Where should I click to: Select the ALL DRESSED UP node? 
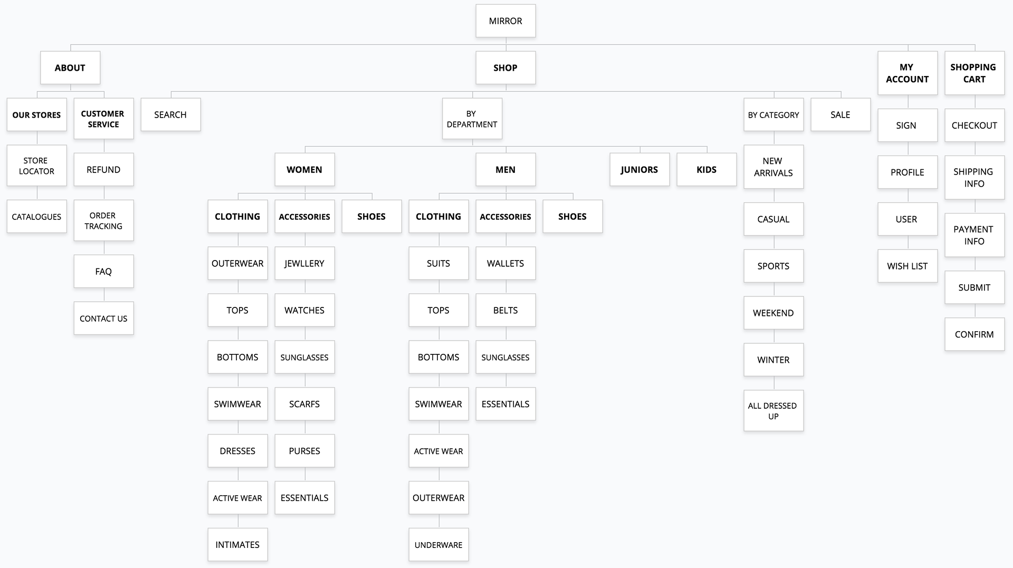coord(773,411)
